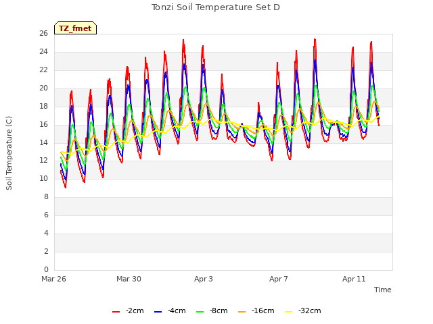Click the yellow -32cm legend swatch
This screenshot has height=324, width=433.
coord(289,312)
